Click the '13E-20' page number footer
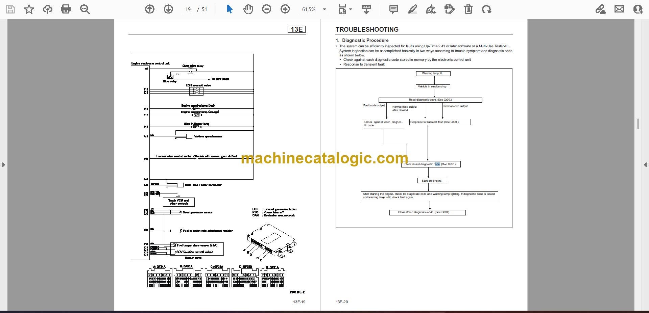The width and height of the screenshot is (649, 313). 342,302
